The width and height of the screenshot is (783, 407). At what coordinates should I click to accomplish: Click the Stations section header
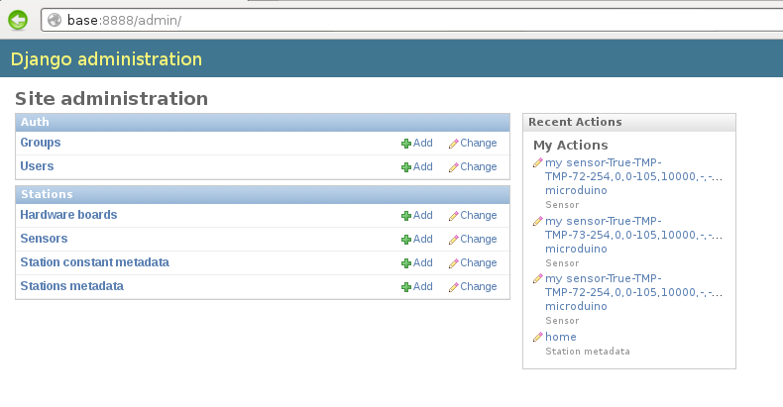tap(263, 194)
